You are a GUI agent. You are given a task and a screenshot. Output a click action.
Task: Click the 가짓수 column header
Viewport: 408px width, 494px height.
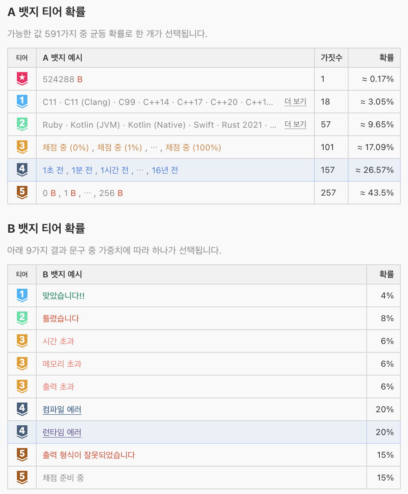331,58
